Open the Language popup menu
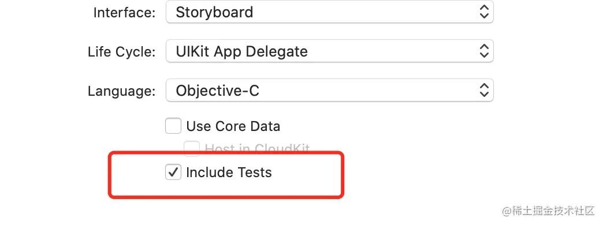Viewport: 603px width, 225px height. click(330, 91)
